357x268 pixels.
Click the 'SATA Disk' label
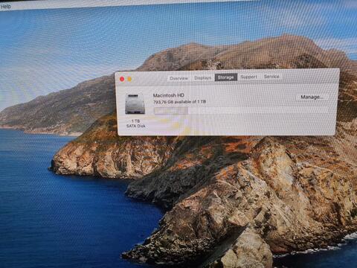click(x=135, y=126)
